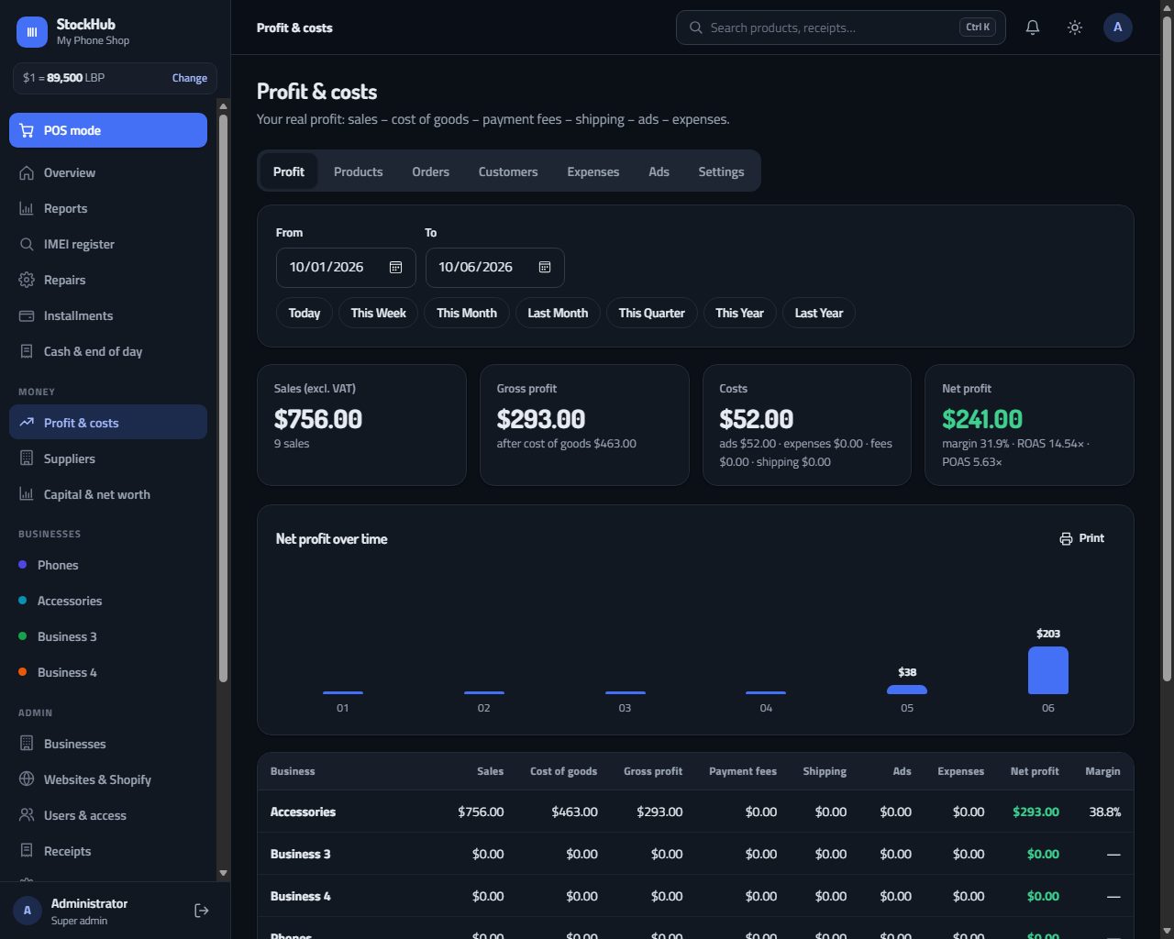Open the IMEI register page
This screenshot has height=939, width=1174.
(x=108, y=244)
